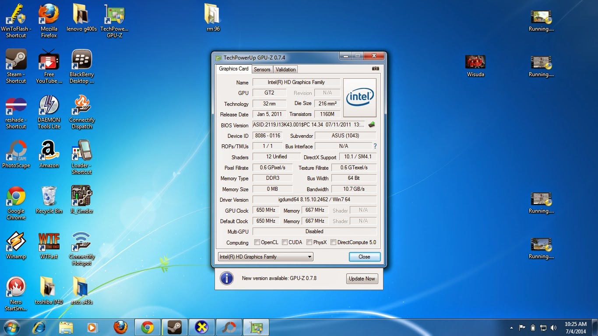Toggle the PhysX checkbox
Viewport: 598px width, 336px height.
coord(309,242)
